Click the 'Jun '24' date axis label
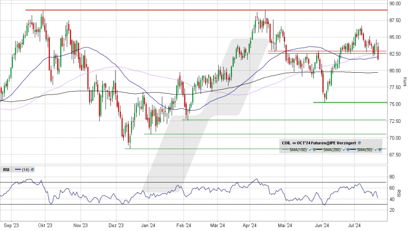 (x=322, y=225)
